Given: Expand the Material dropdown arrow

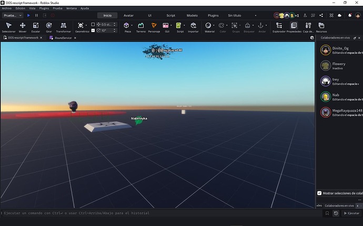Looking at the screenshot, I should click(214, 25).
